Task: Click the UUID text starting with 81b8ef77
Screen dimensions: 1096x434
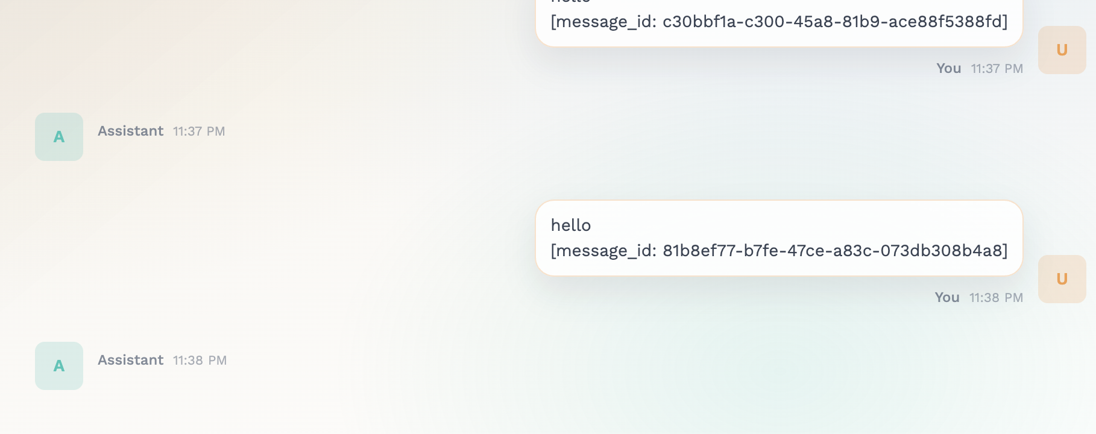Action: pyautogui.click(x=833, y=251)
